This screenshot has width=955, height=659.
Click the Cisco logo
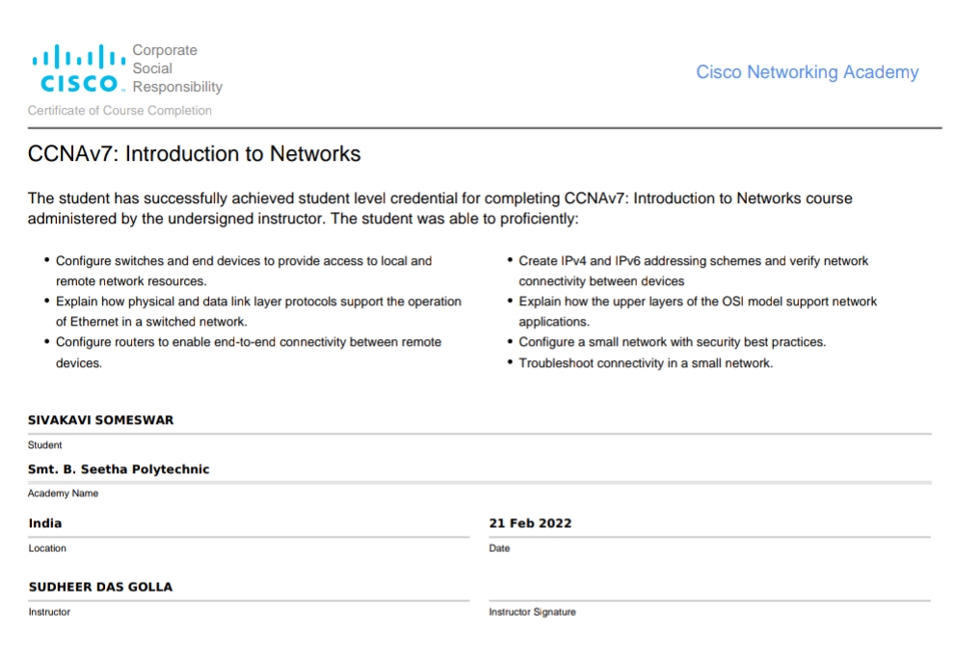(x=78, y=69)
